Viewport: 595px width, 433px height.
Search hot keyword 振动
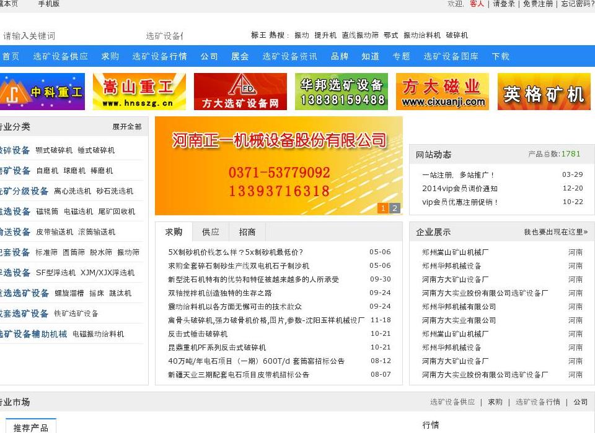coord(302,35)
